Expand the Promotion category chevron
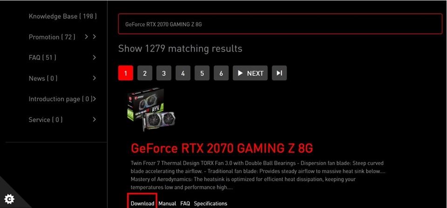This screenshot has width=447, height=208. (x=95, y=37)
